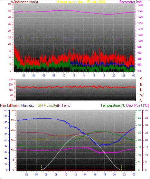Click hour 22 on bottom graph axis
150x179 pixels.
(124, 174)
